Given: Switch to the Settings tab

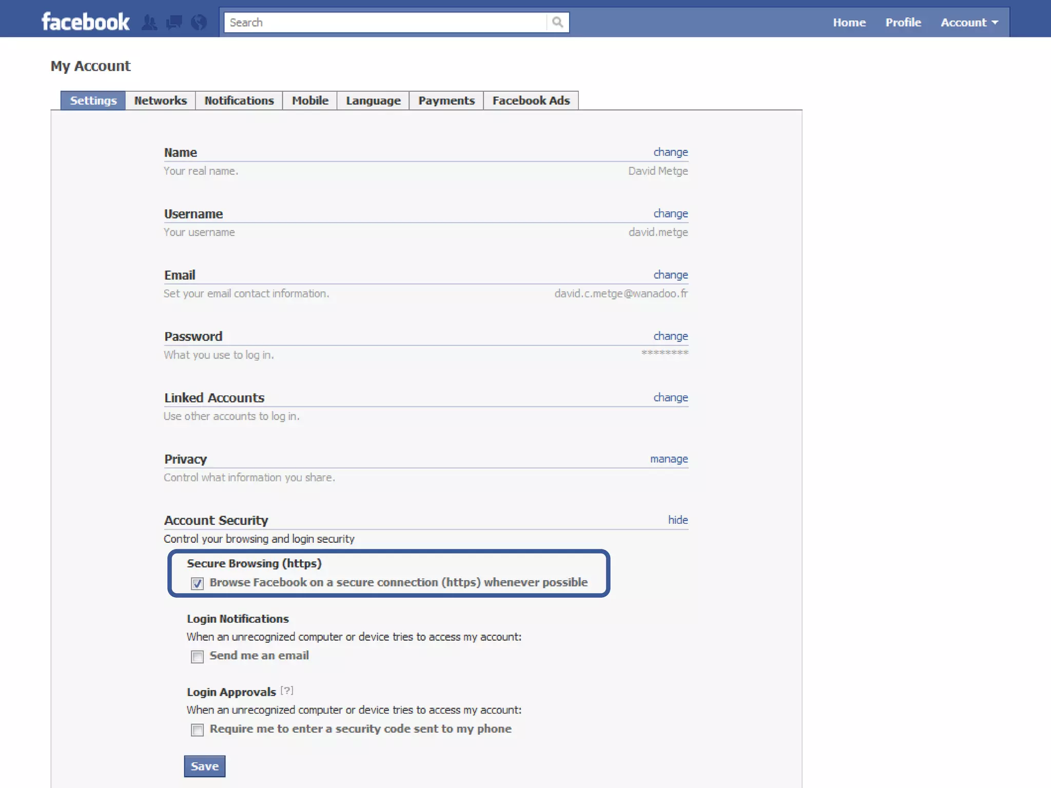Looking at the screenshot, I should (x=93, y=101).
